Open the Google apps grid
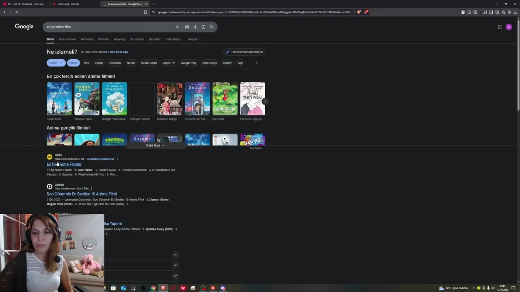Viewport: 520px width, 292px height. 500,27
